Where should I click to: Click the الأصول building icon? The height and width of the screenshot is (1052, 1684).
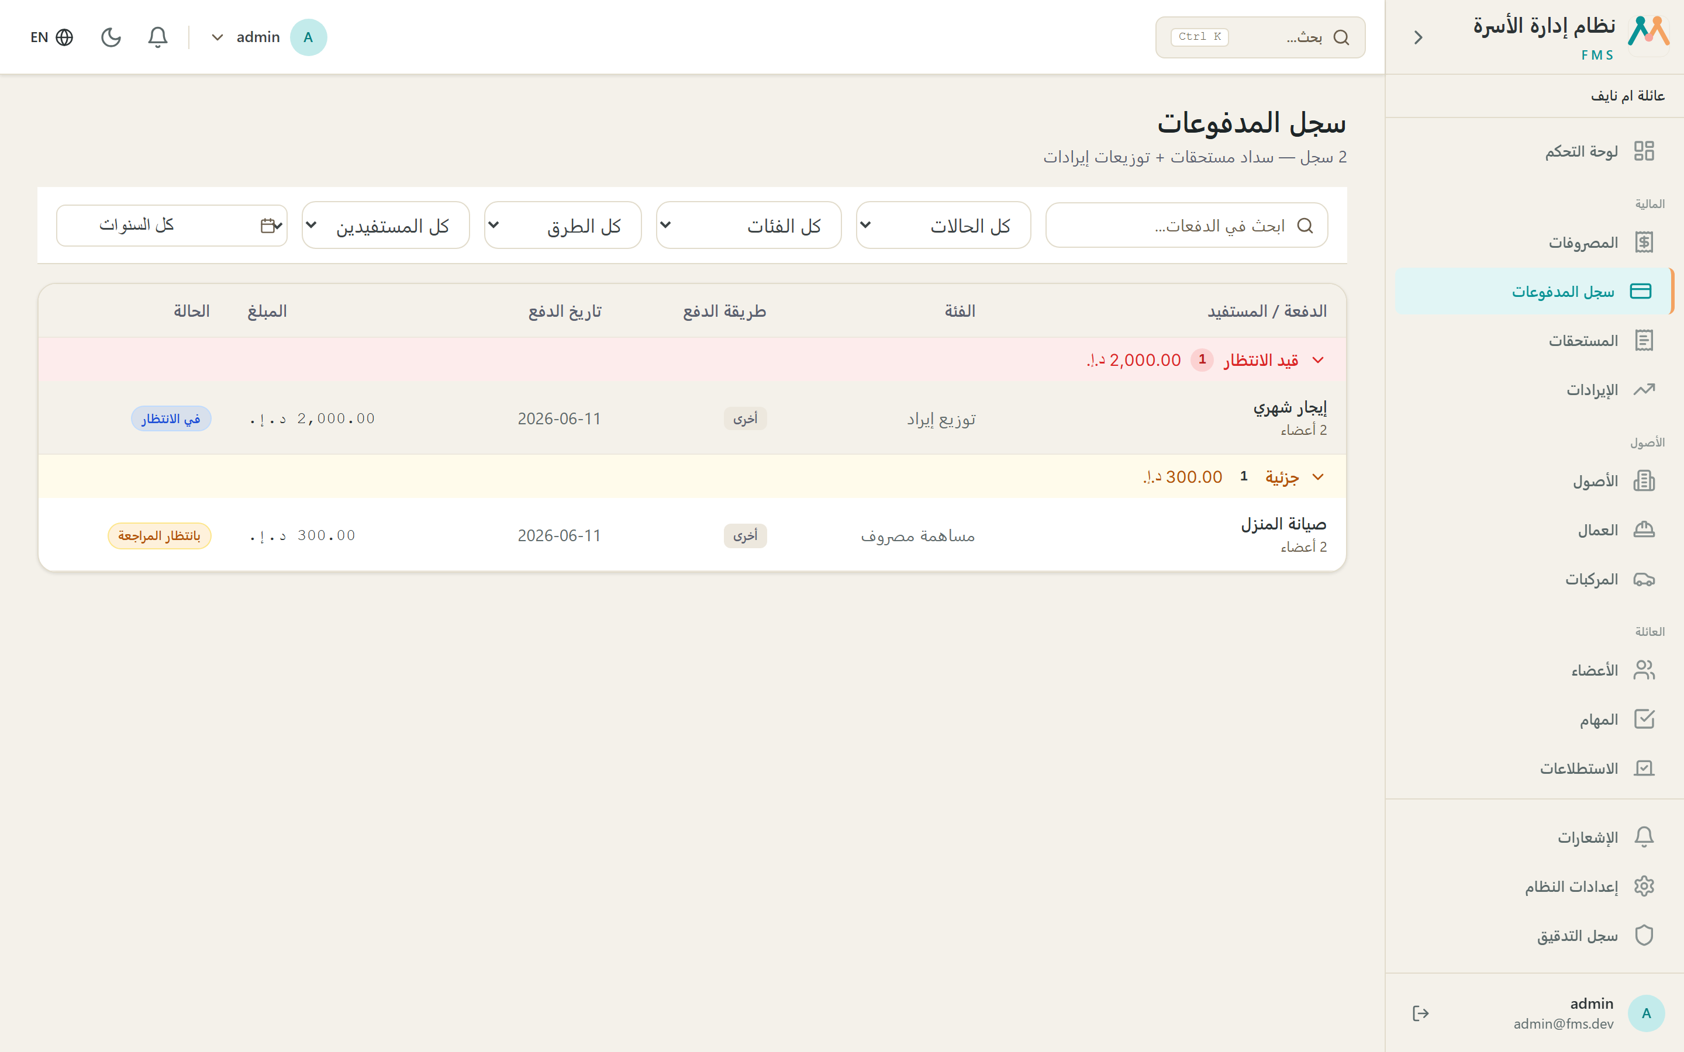click(1644, 481)
